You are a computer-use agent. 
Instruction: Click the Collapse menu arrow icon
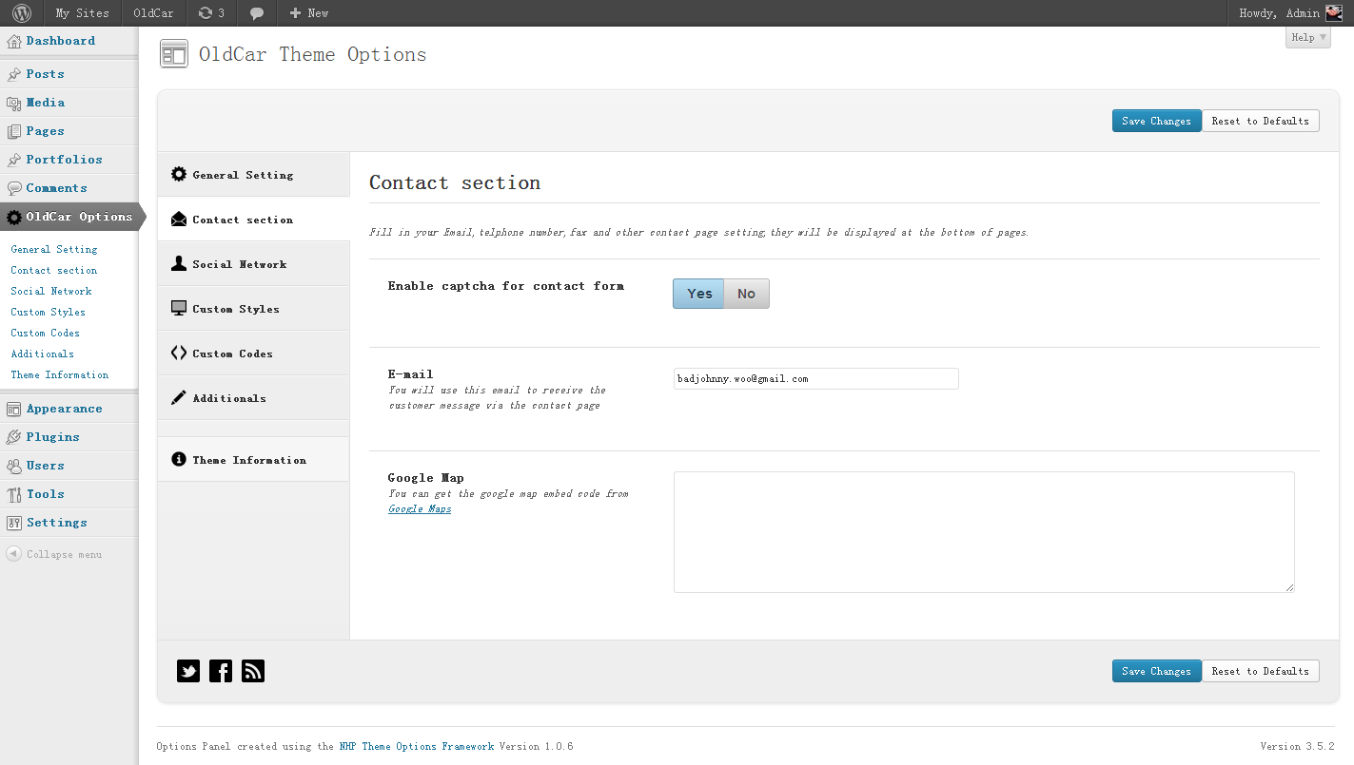click(x=13, y=554)
